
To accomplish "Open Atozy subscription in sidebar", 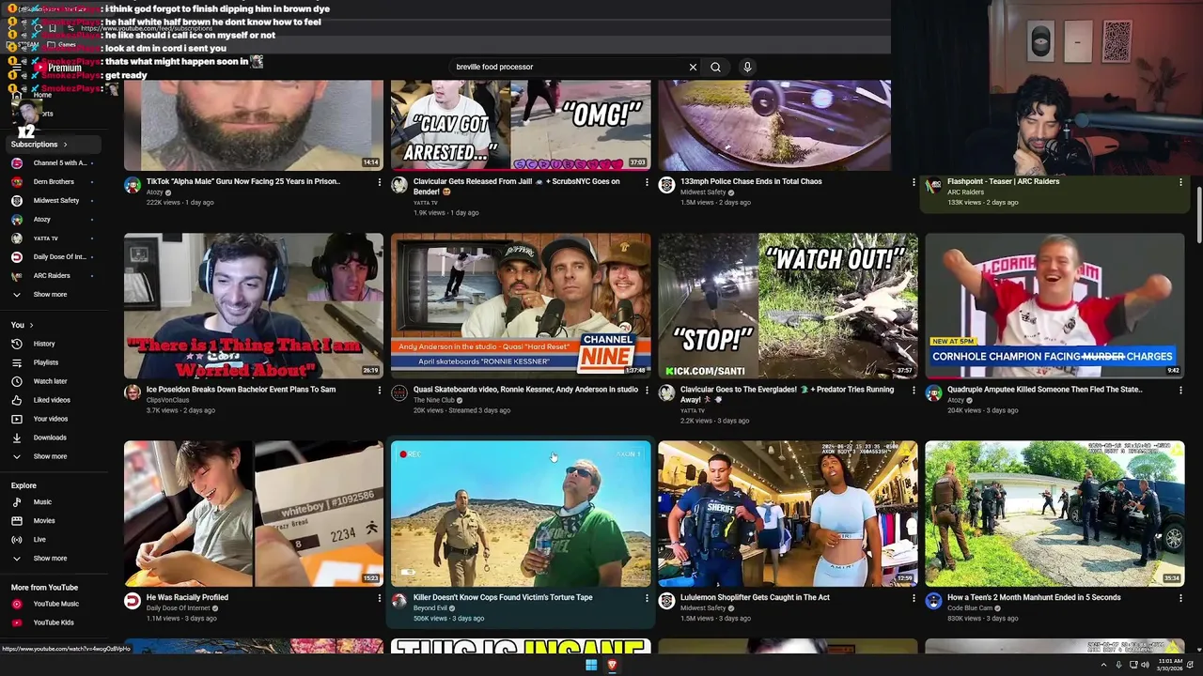I will [x=55, y=219].
